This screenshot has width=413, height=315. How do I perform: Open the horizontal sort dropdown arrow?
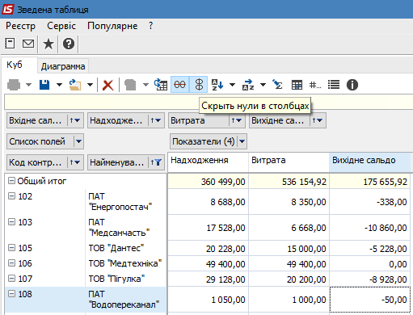coord(263,85)
